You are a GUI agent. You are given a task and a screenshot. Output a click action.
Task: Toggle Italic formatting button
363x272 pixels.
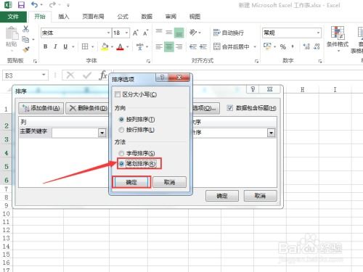coord(55,46)
